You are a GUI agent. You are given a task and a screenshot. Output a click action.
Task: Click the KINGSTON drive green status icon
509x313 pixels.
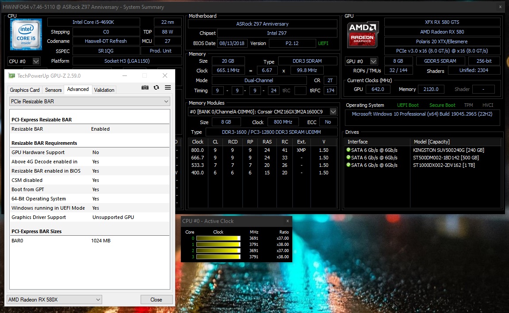348,150
